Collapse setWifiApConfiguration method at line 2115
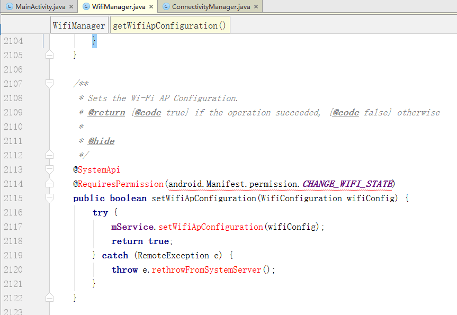The image size is (457, 315). [50, 198]
